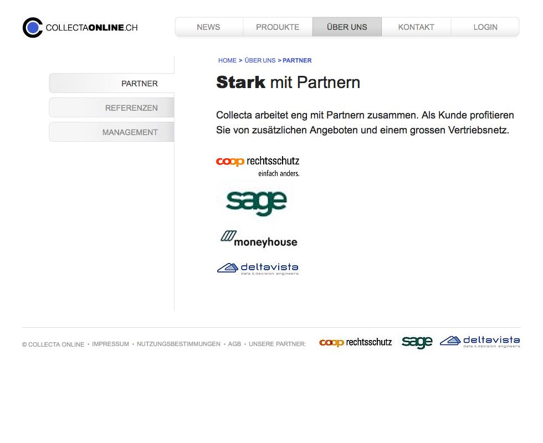Click the '© COLLECTA ONLINE' footer text
This screenshot has width=543, height=443.
(53, 344)
